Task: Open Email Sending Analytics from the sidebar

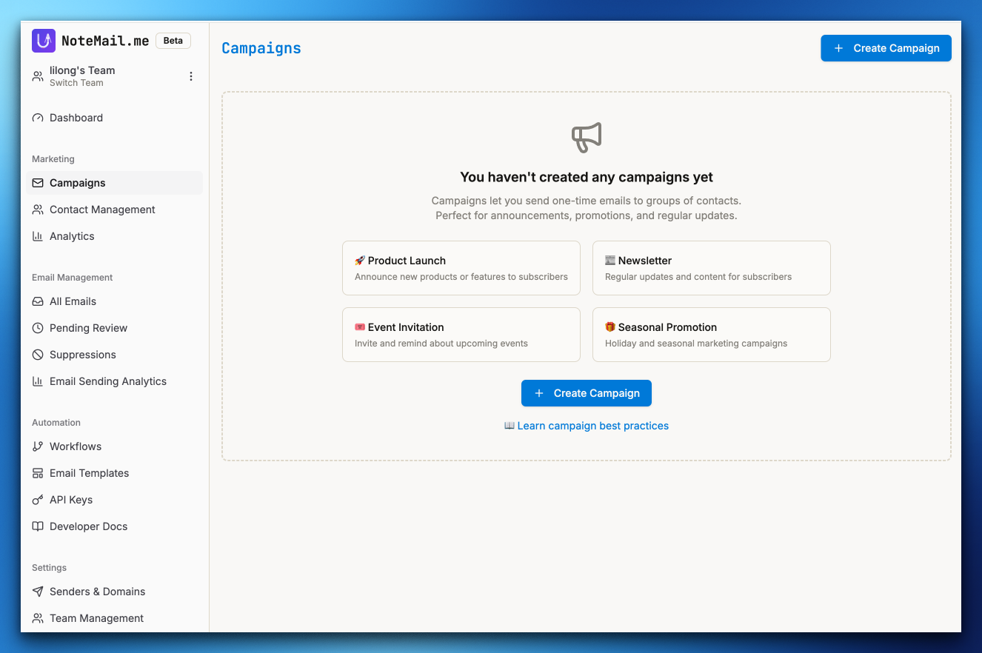Action: tap(107, 381)
